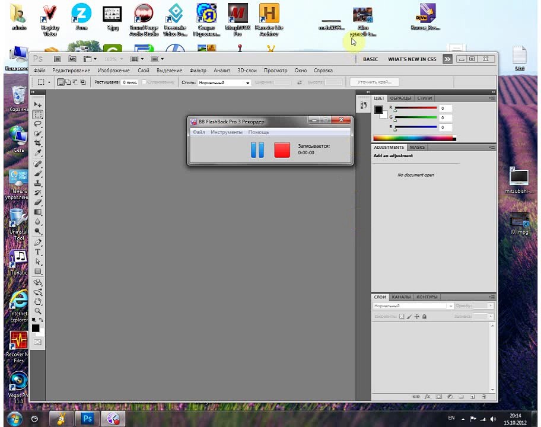This screenshot has width=541, height=427.
Task: Select the Zoom tool
Action: pos(37,311)
